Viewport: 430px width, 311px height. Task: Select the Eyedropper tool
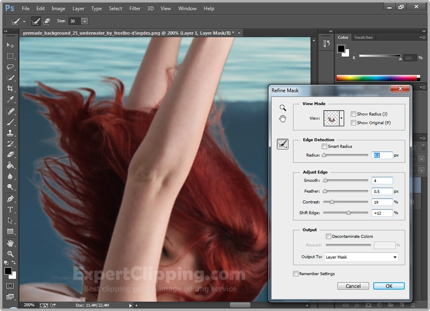pyautogui.click(x=10, y=100)
